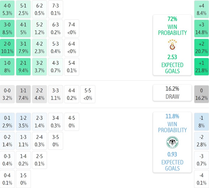Choose the 0-0 draw score cell
Image resolution: width=209 pixels, height=188 pixels.
8,94
